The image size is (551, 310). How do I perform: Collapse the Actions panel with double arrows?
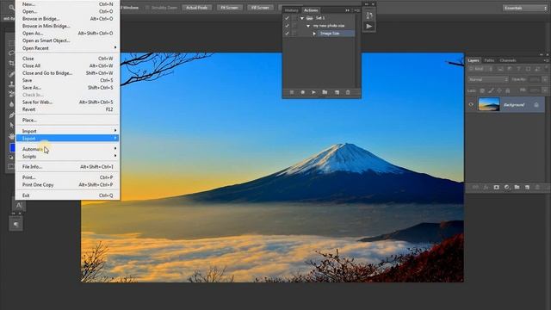tap(348, 10)
